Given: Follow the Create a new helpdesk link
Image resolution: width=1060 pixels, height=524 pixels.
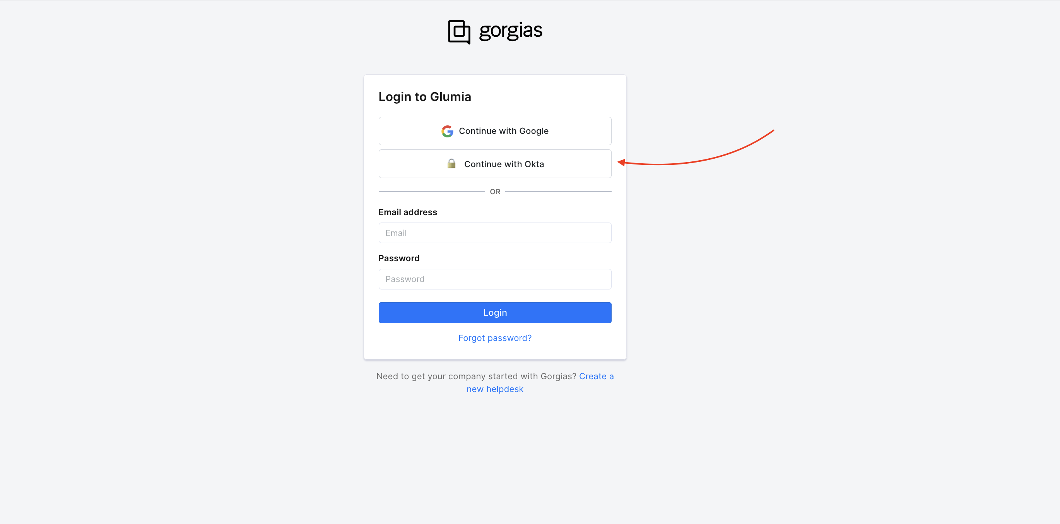Looking at the screenshot, I should [x=495, y=389].
